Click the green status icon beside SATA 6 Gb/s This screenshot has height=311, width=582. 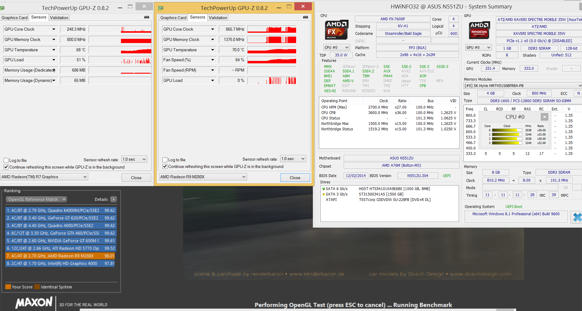(323, 189)
